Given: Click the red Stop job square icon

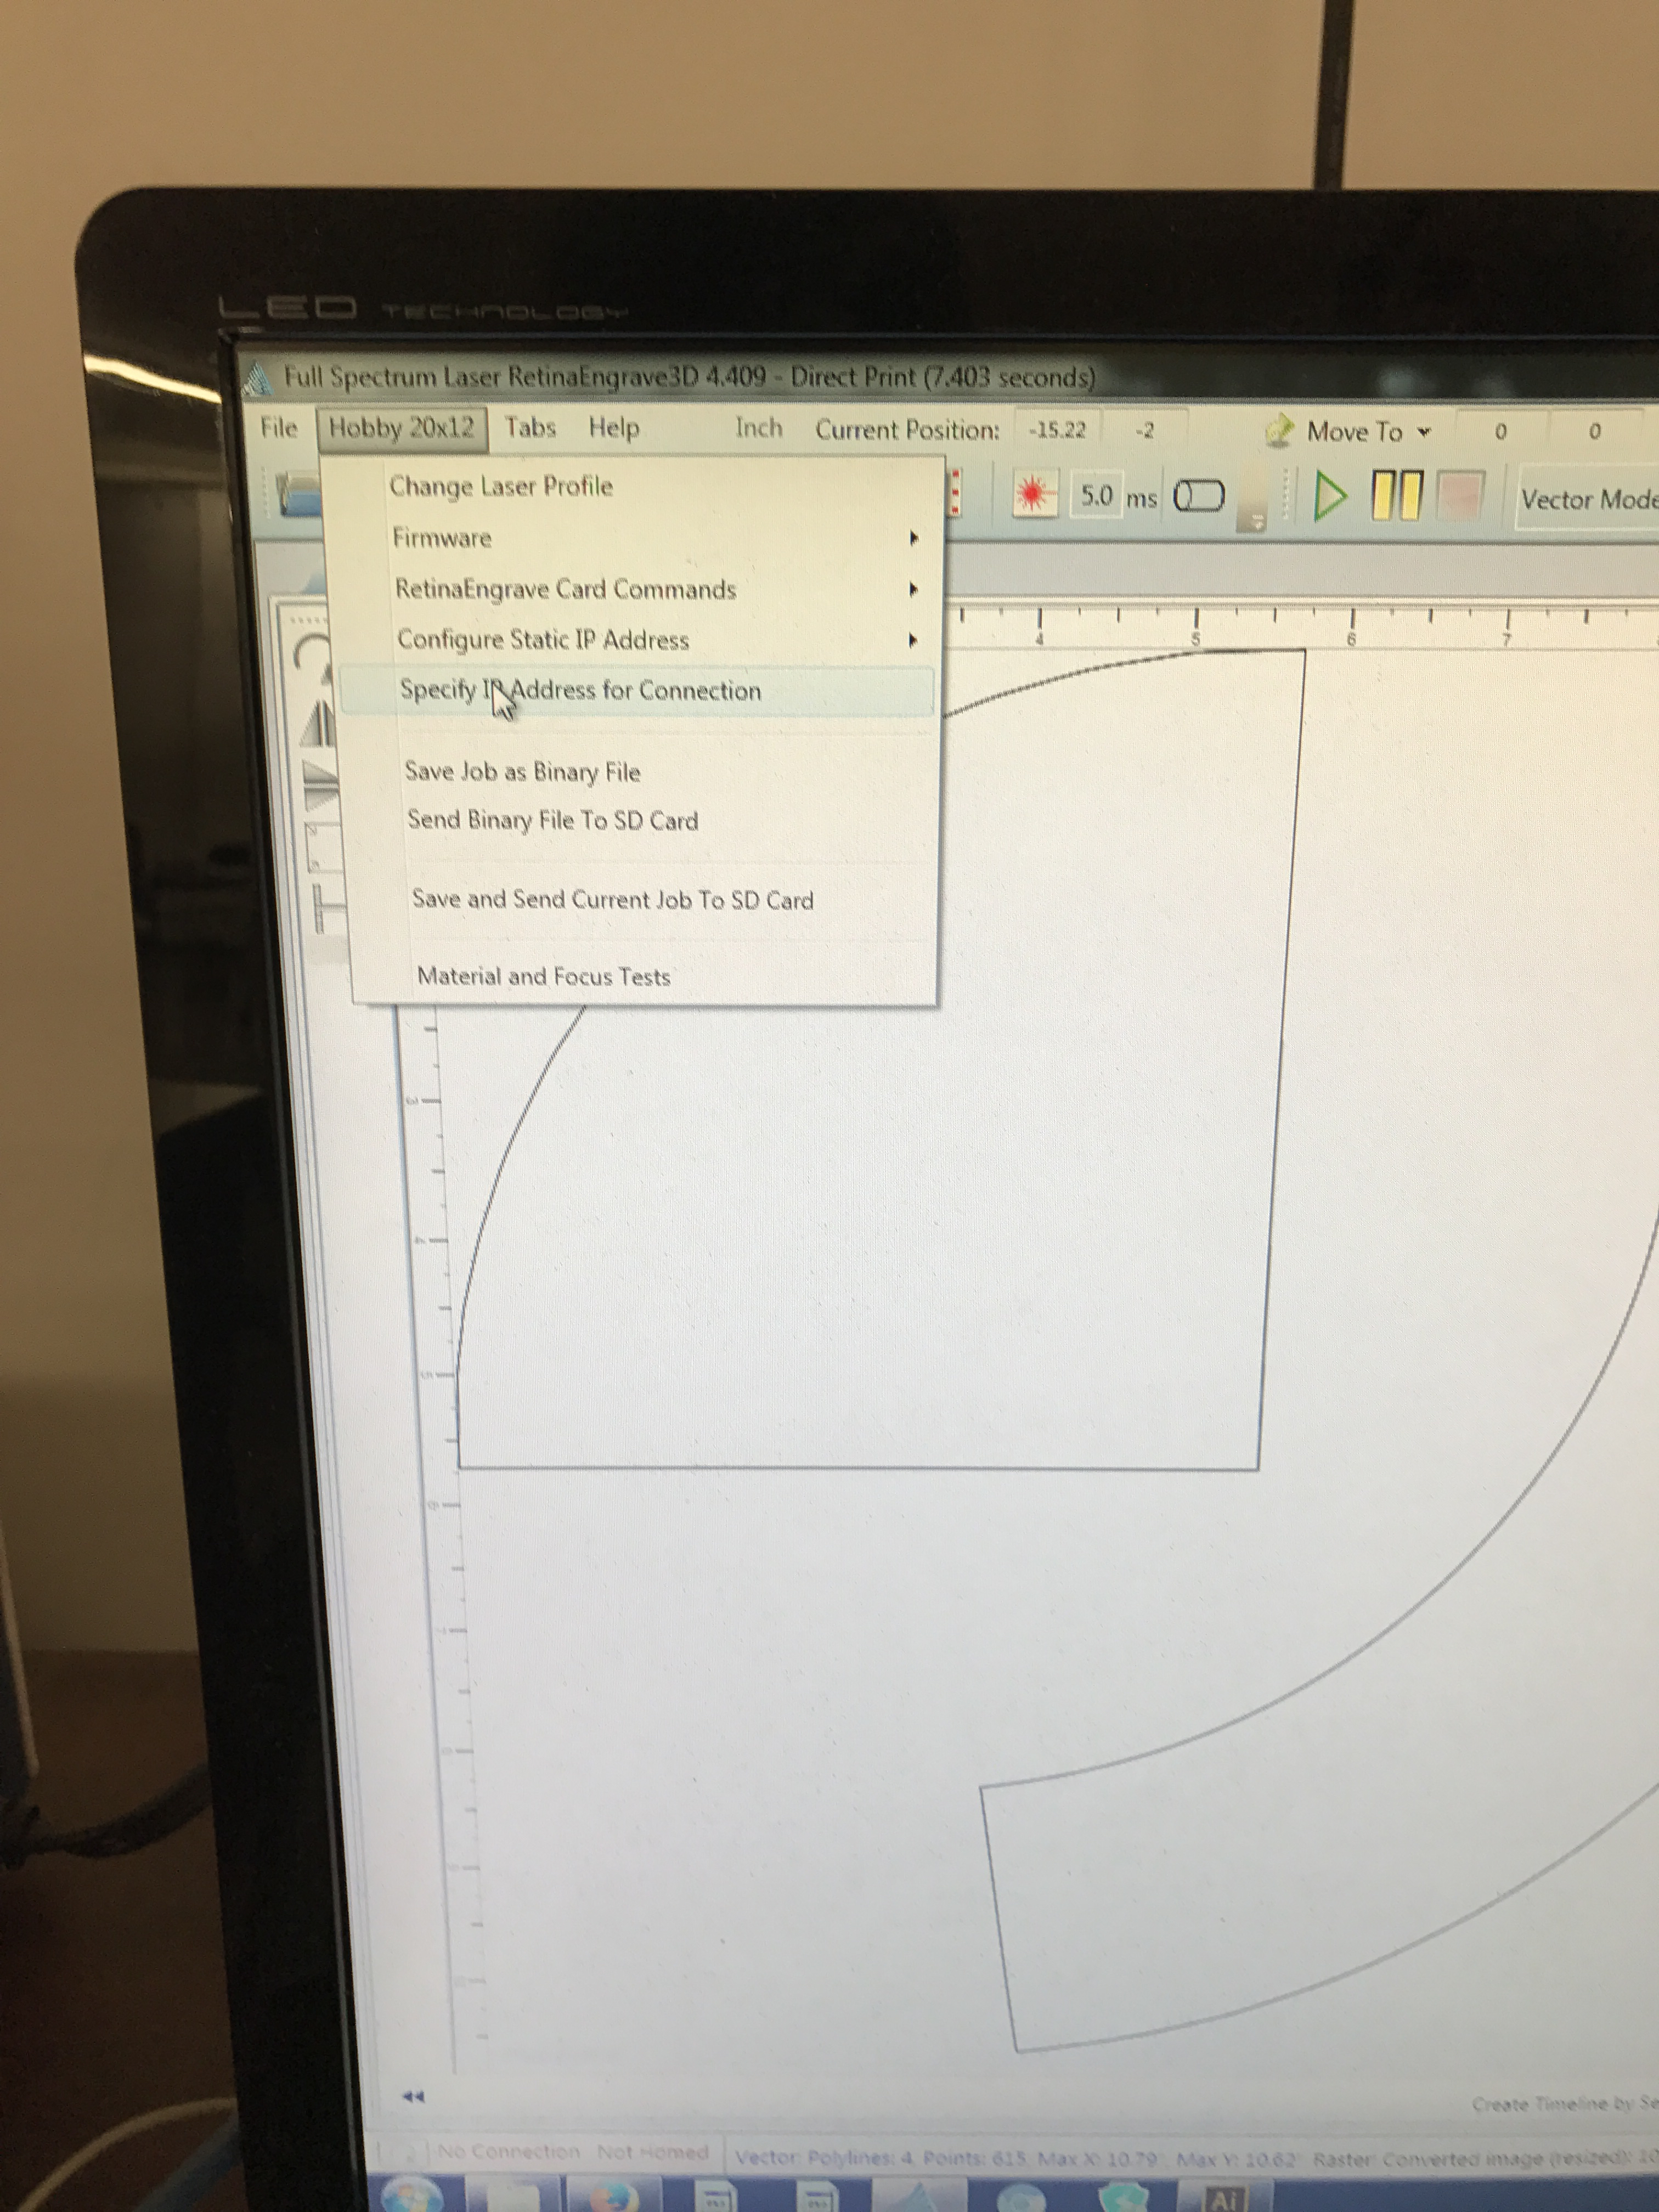Looking at the screenshot, I should coord(1459,497).
